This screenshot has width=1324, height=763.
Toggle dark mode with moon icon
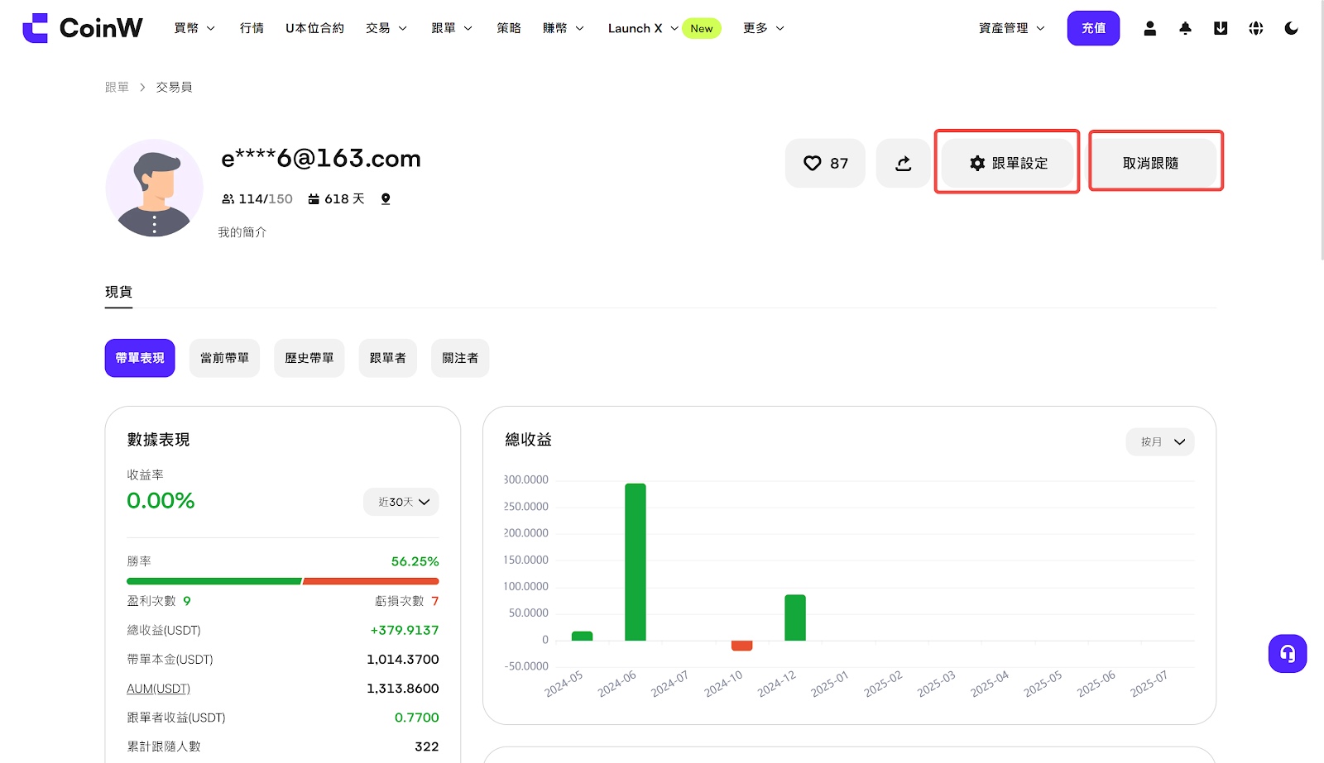1291,28
